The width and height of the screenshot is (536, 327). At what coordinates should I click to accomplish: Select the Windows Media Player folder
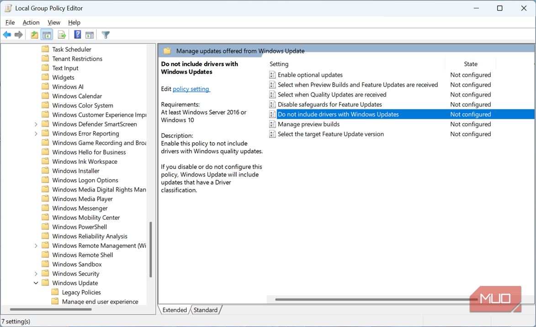pos(82,199)
